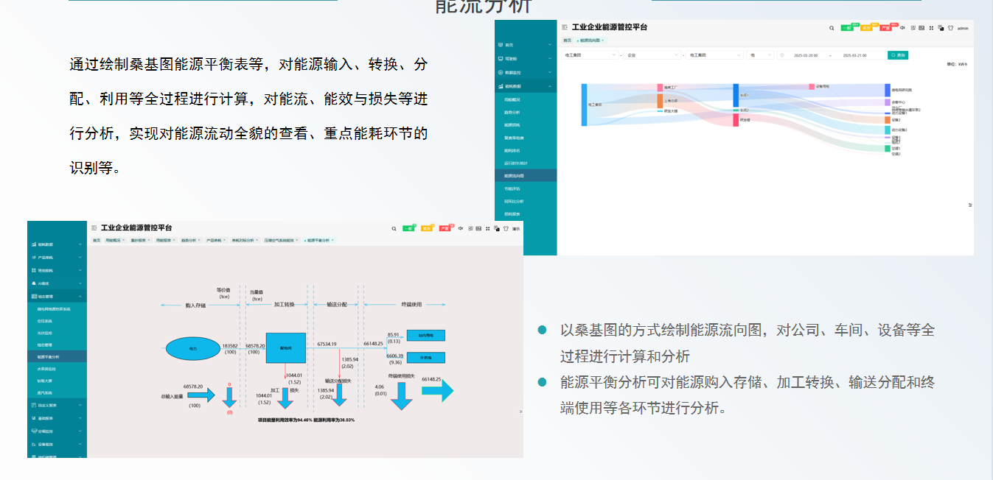Click the theme shirt icon beside 演示
993x480 pixels.
[x=505, y=228]
